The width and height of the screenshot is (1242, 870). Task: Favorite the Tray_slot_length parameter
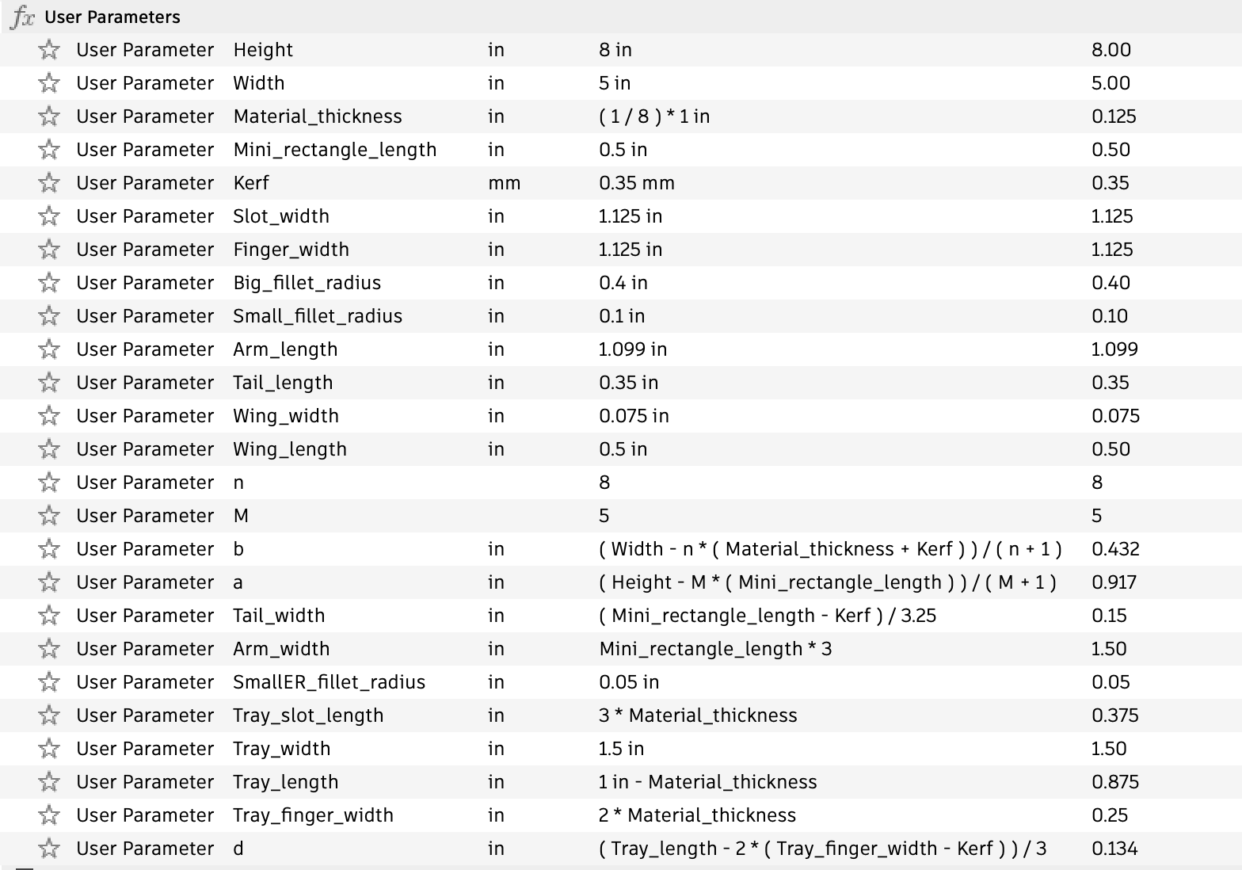[49, 715]
